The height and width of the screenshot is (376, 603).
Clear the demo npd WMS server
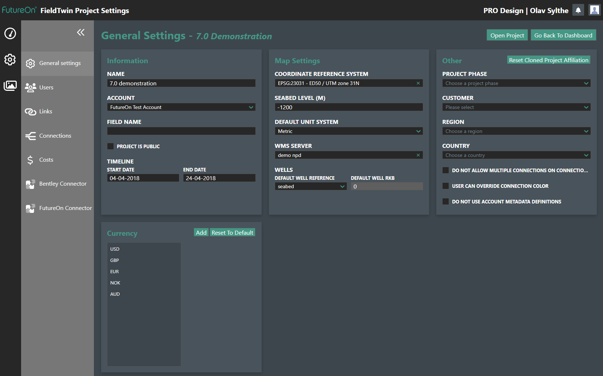click(x=418, y=155)
